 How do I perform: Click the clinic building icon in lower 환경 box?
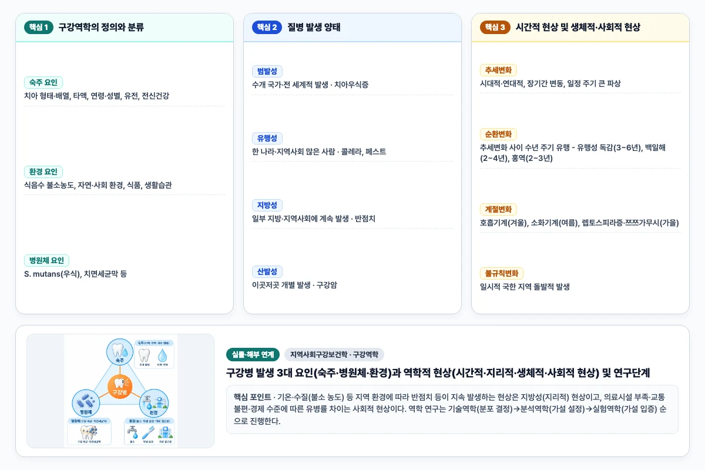coord(165,432)
